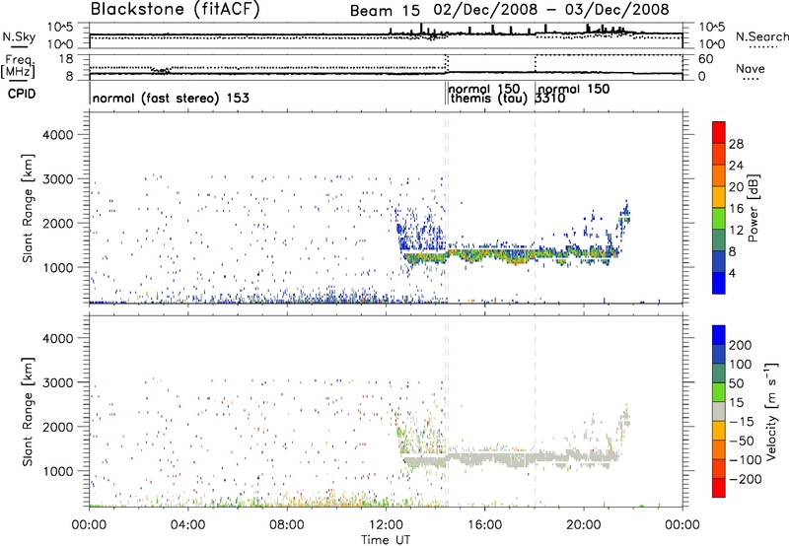789x546 pixels.
Task: Click the '10^5' label left of noise panel
Action: pyautogui.click(x=60, y=28)
